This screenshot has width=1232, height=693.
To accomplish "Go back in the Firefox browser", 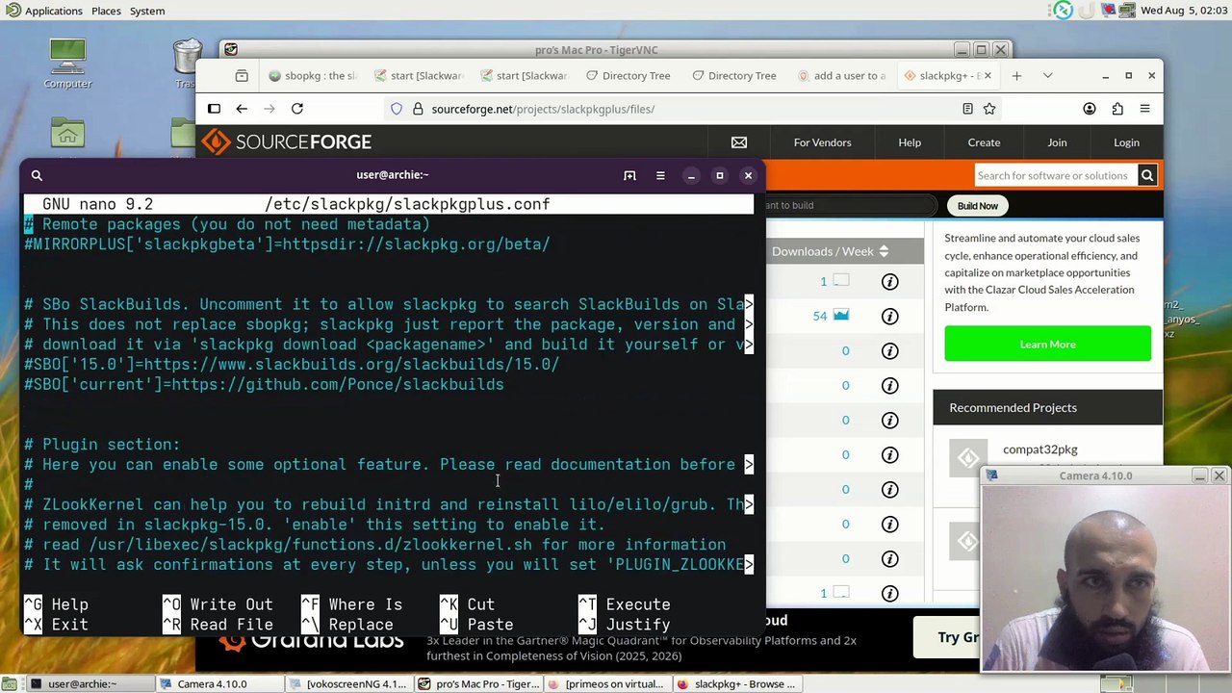I will coord(242,109).
